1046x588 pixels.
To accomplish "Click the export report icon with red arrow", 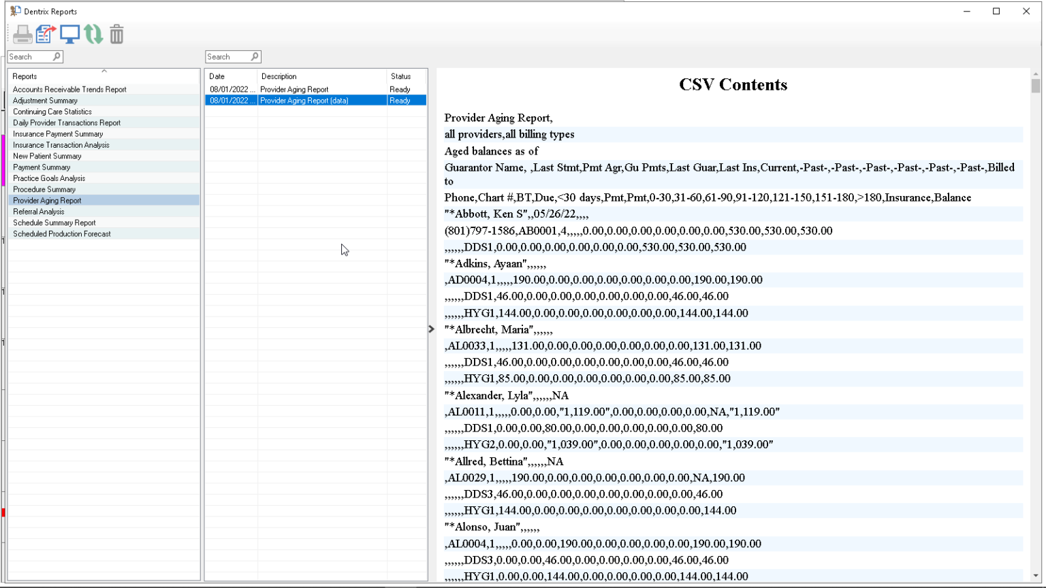I will point(46,33).
